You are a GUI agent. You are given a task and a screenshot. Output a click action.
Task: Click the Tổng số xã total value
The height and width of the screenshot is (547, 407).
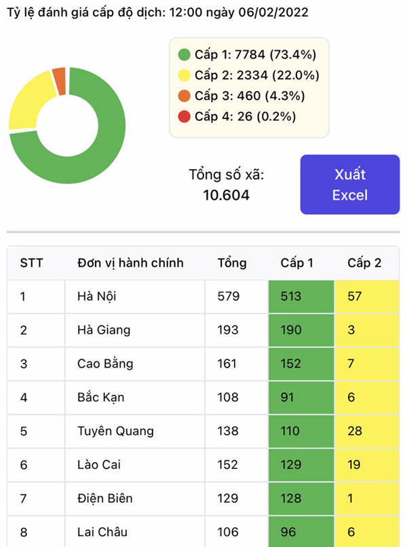[227, 196]
